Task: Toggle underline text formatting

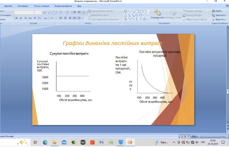Action: 25,18
